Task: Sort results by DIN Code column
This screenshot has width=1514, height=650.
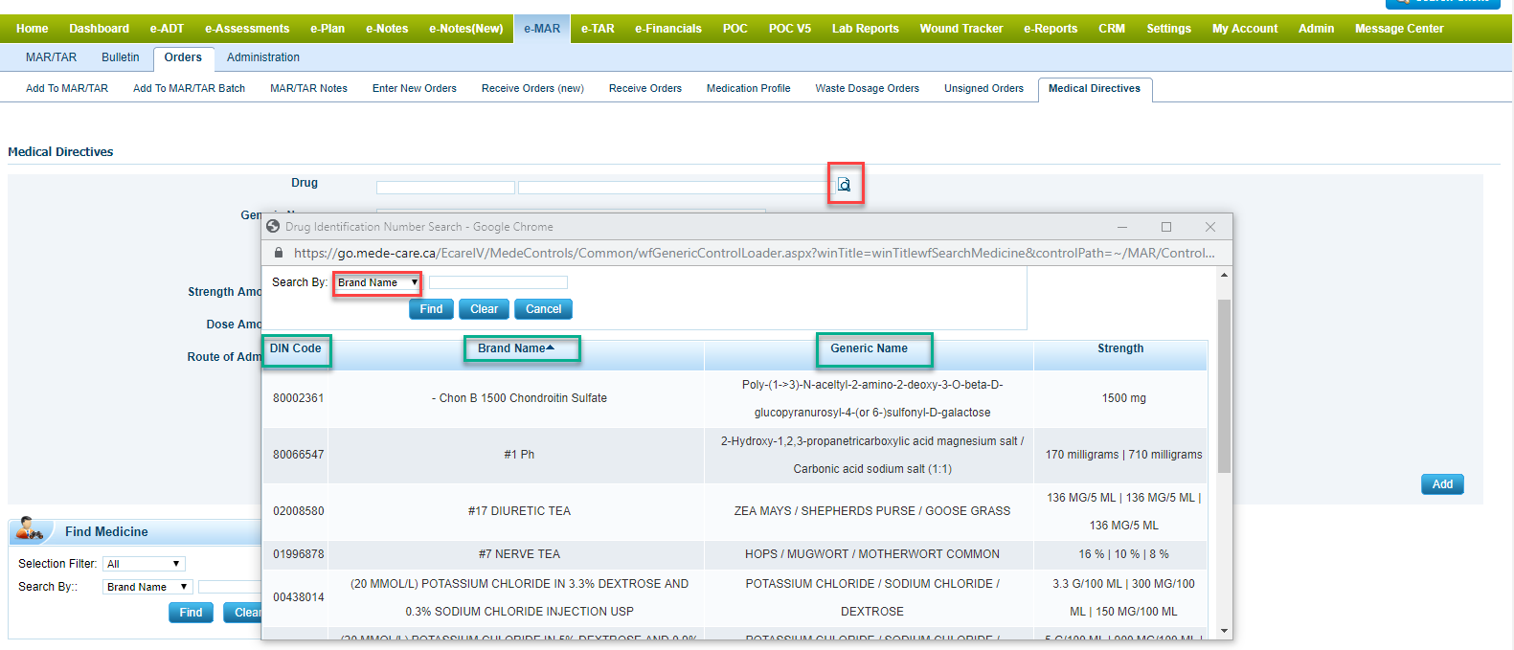Action: [295, 348]
